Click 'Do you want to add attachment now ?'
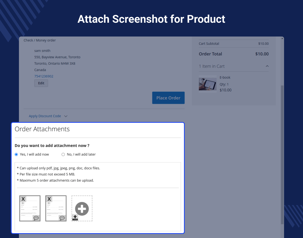The height and width of the screenshot is (238, 303). point(52,146)
